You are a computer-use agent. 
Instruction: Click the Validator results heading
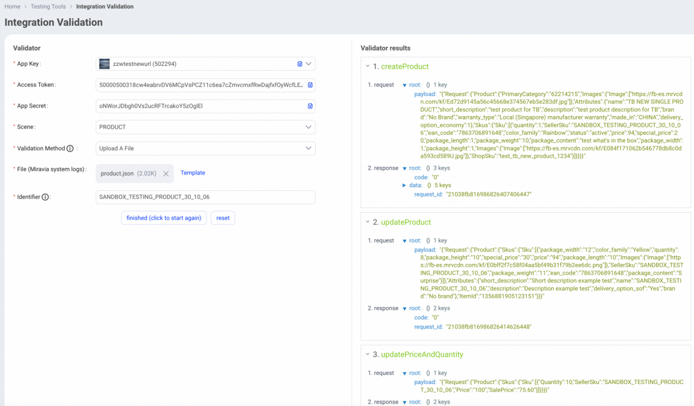[x=386, y=48]
